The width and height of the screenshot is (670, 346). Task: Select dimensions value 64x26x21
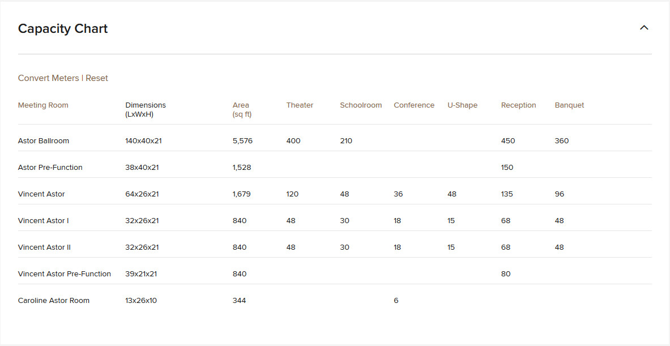pos(142,194)
